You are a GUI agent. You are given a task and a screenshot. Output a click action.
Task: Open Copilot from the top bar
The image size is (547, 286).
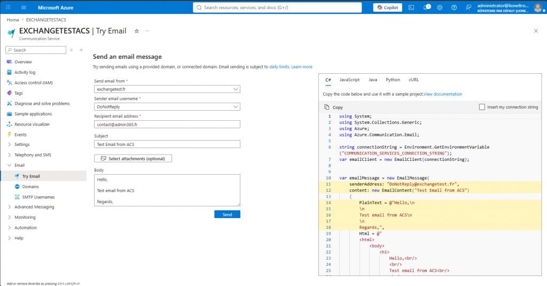coord(388,7)
